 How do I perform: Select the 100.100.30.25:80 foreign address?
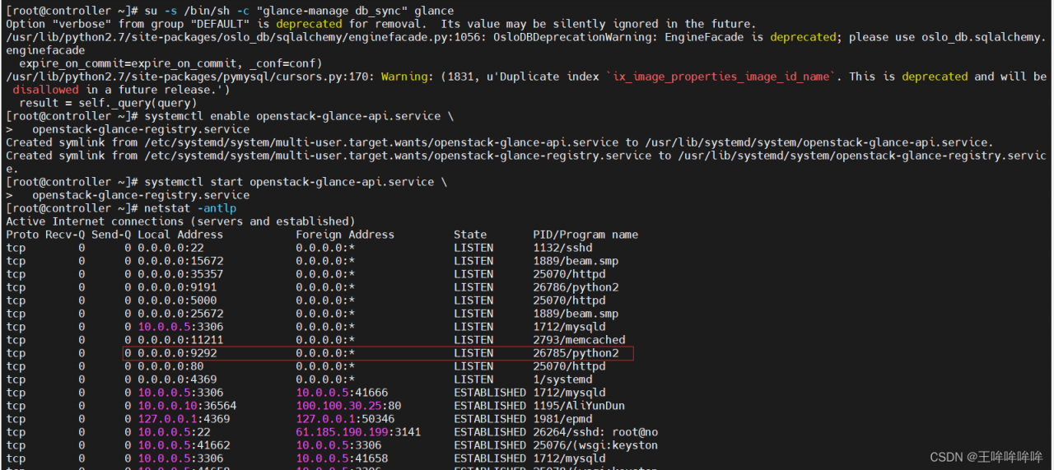tap(348, 406)
